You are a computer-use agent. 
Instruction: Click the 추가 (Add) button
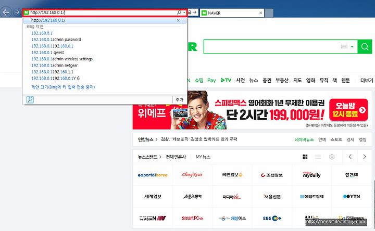click(179, 99)
